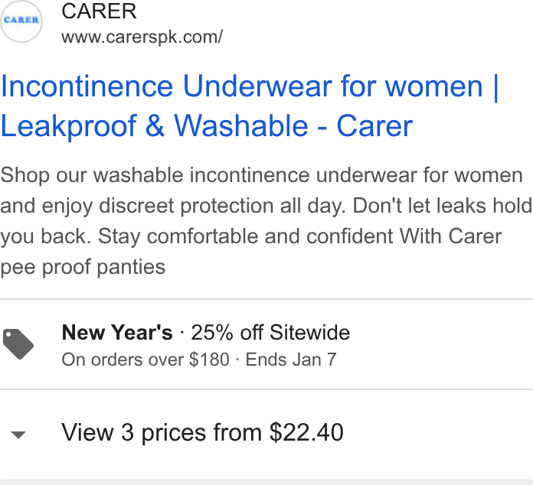Click the word 'Sitewide' in promotion
Screen dimensions: 533x485
309,332
